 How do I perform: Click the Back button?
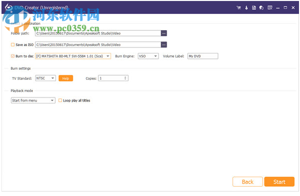click(x=247, y=182)
